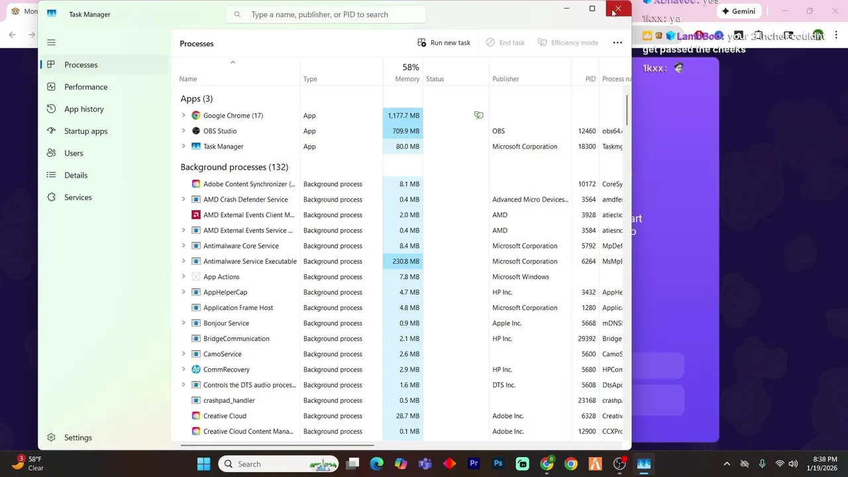Expand the Bonjour Service row
The image size is (848, 477).
pyautogui.click(x=184, y=323)
